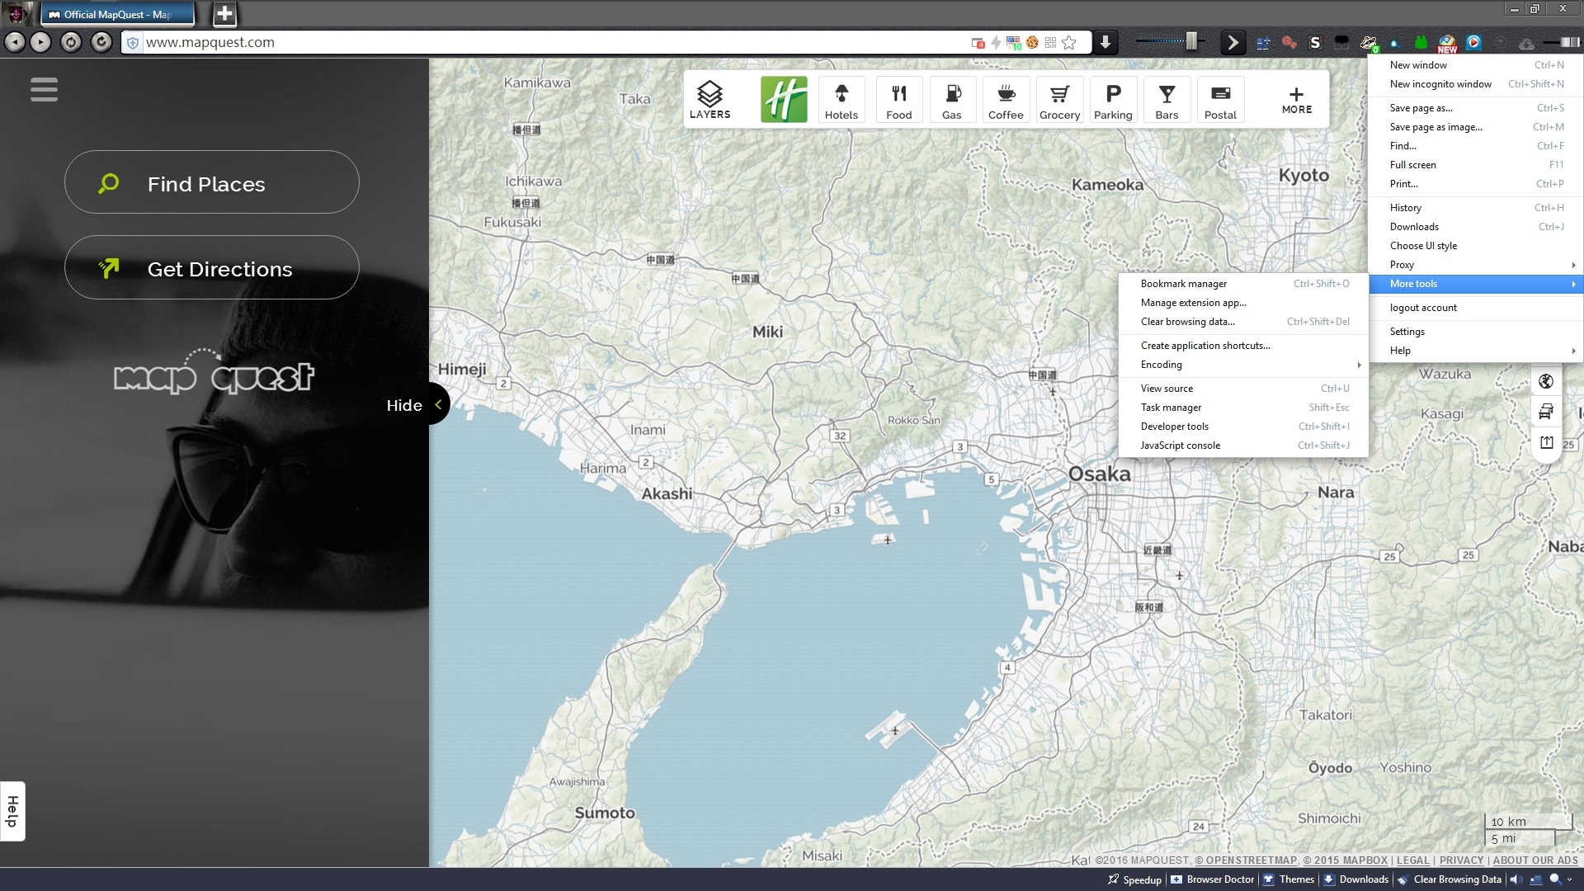This screenshot has width=1584, height=891.
Task: Click logout account menu entry
Action: (x=1476, y=308)
